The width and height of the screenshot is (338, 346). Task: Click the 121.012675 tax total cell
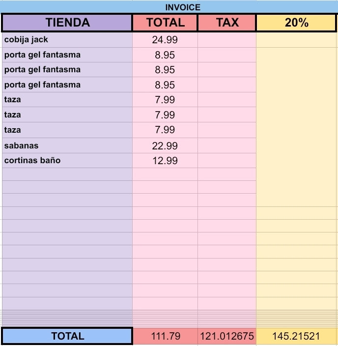click(x=227, y=336)
